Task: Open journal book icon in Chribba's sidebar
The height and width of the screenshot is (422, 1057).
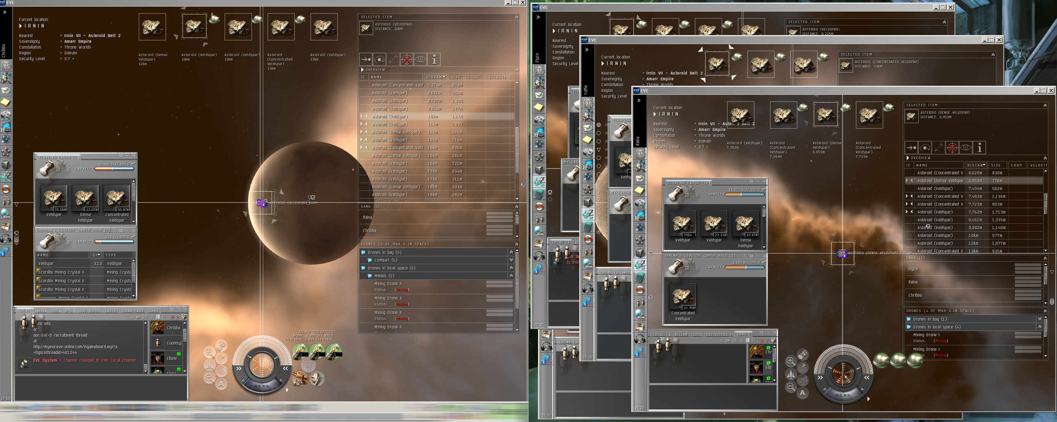Action: [x=6, y=226]
